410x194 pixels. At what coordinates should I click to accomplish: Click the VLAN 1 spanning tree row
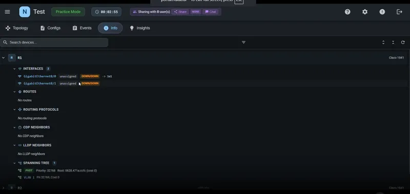(39, 177)
